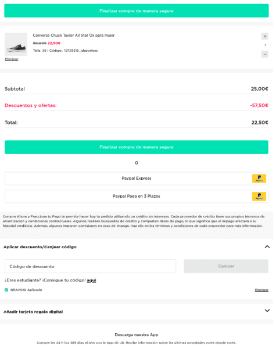The height and width of the screenshot is (346, 276).
Task: Click the lower Finalizar compra de manera segura button
Action: (138, 148)
